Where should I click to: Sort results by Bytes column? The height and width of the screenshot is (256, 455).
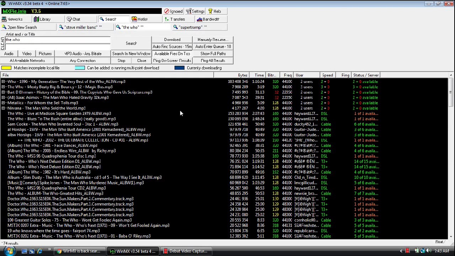tap(231, 75)
